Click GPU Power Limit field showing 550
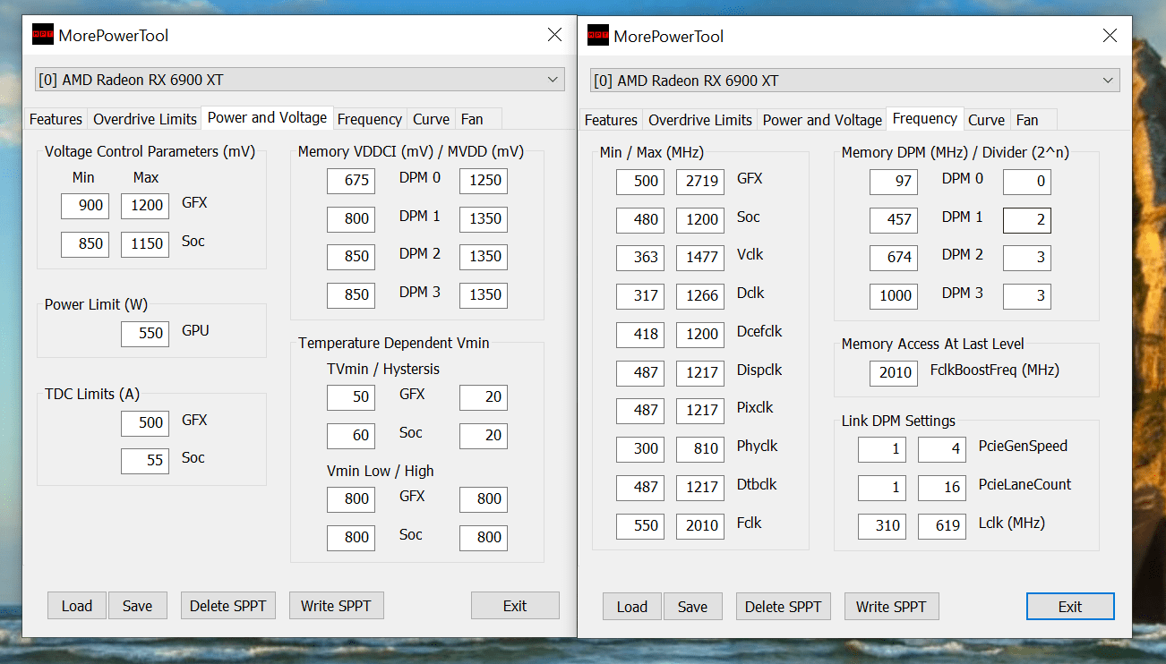 (x=145, y=334)
